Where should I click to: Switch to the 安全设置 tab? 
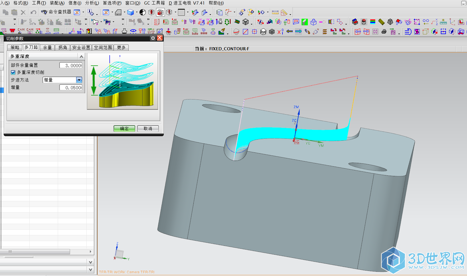81,47
